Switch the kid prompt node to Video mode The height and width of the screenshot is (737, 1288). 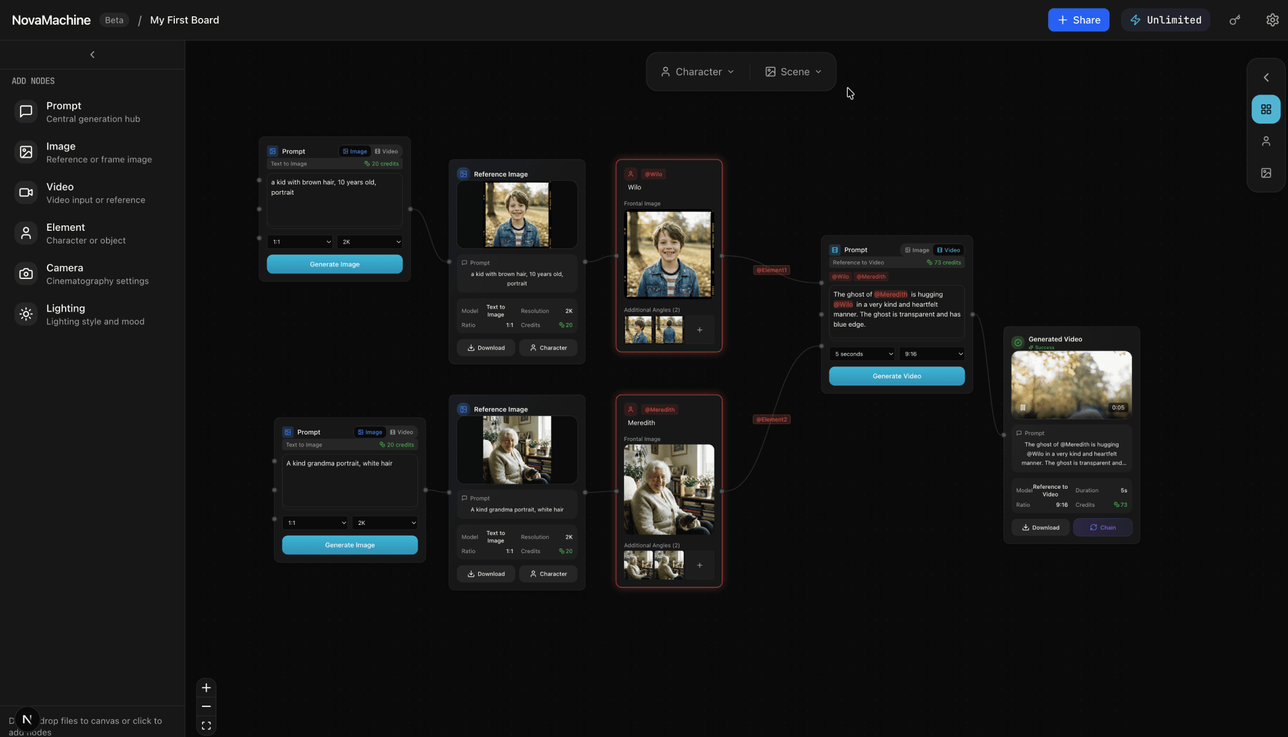[x=387, y=151]
